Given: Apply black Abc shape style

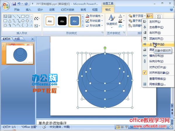Looking at the screenshot, I should tap(62, 21).
